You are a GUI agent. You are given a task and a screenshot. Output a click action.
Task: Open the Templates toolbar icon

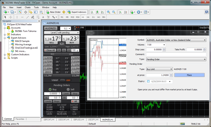(x=145, y=12)
